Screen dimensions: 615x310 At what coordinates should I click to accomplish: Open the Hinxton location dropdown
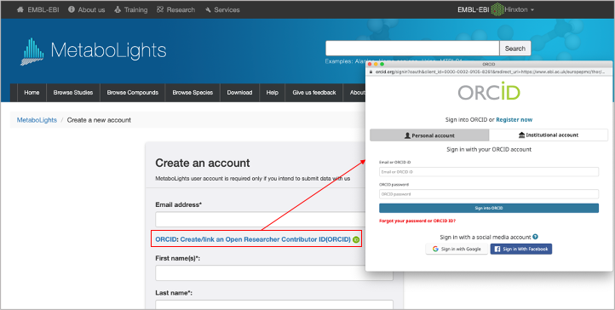click(x=520, y=10)
